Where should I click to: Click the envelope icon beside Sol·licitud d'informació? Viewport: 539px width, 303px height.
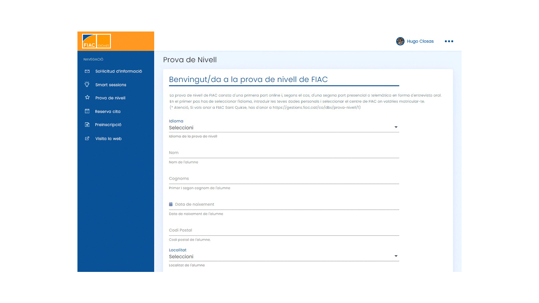87,71
